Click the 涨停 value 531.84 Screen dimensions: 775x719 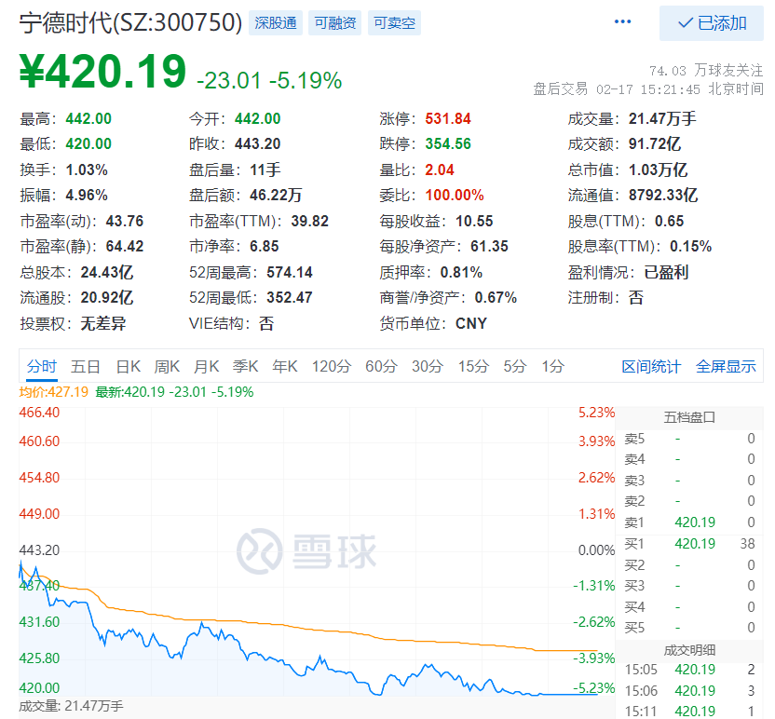[x=448, y=118]
